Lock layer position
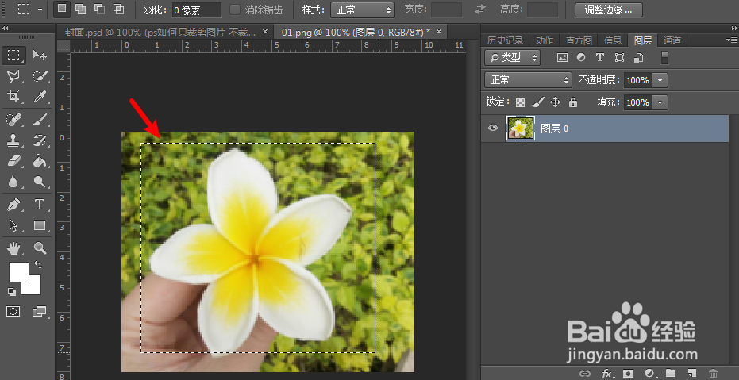 555,102
